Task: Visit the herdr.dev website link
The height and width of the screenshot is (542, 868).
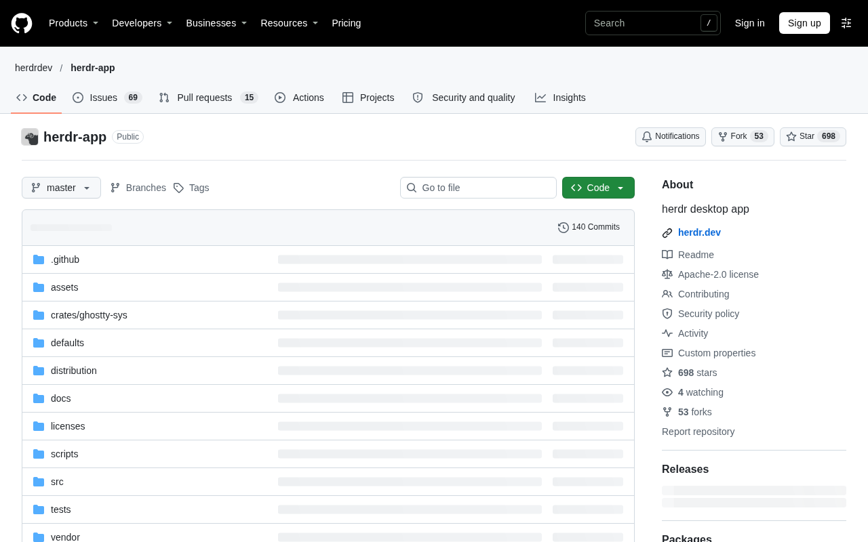Action: 699,232
